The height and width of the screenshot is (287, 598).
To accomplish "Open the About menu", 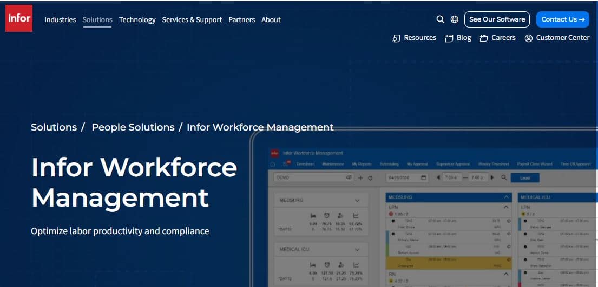I will [x=271, y=20].
